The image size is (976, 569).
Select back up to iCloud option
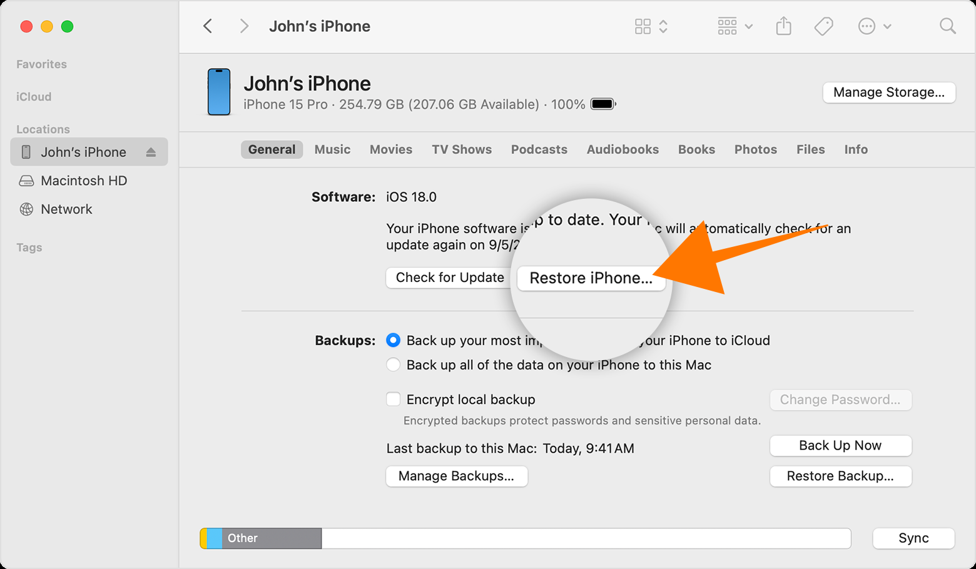pos(393,340)
